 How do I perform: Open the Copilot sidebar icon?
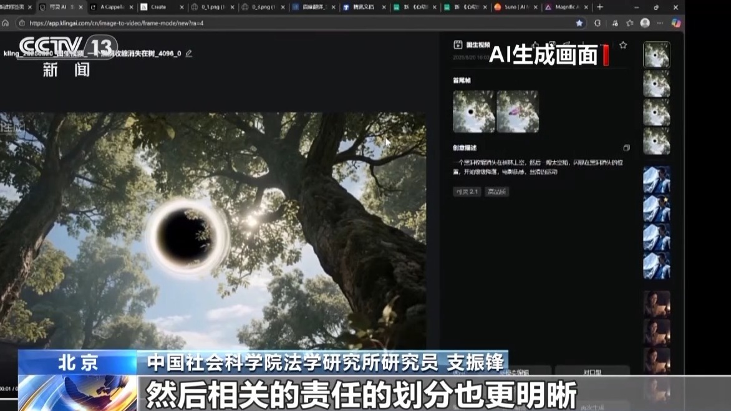(676, 23)
